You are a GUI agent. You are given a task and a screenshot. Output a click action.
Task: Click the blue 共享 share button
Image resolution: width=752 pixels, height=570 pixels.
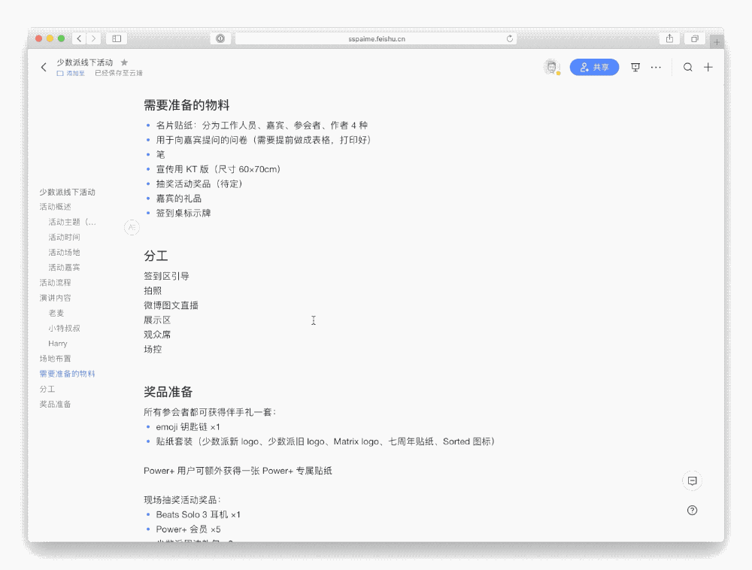click(x=594, y=67)
